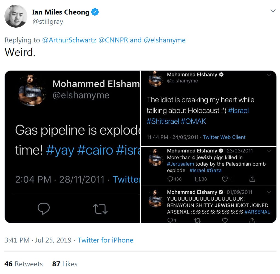Click the reply icon in left screenshot
This screenshot has height=274, width=280.
44,209
